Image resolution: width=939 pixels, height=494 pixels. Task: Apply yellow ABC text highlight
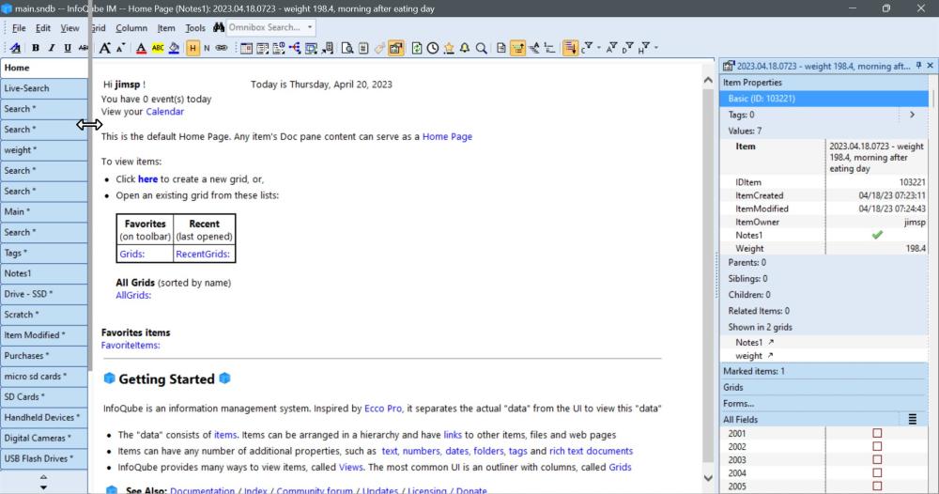point(158,48)
